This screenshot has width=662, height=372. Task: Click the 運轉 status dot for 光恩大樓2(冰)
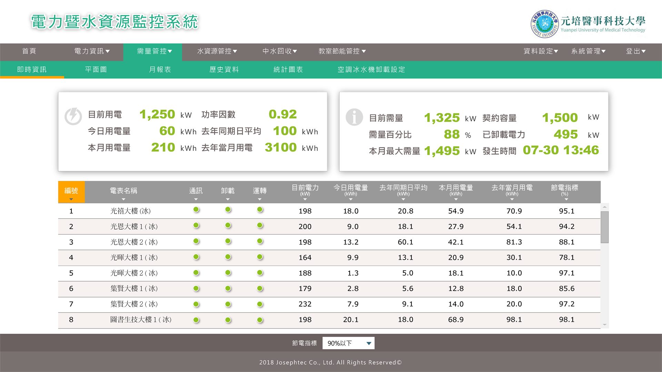click(260, 241)
